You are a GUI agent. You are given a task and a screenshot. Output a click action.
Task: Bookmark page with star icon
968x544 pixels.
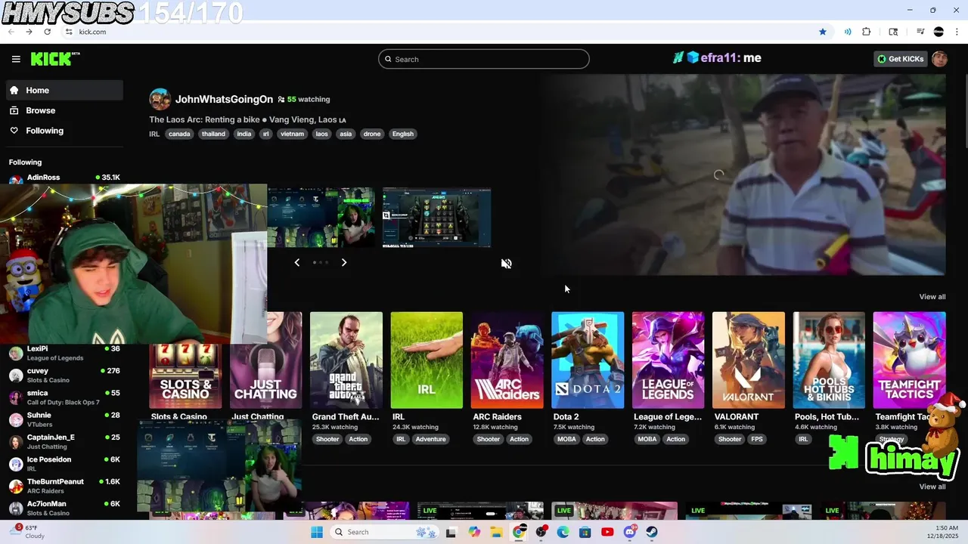coord(823,32)
